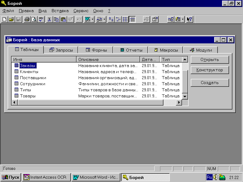
Task: Click the table list scroll-up arrow
Action: click(x=185, y=59)
